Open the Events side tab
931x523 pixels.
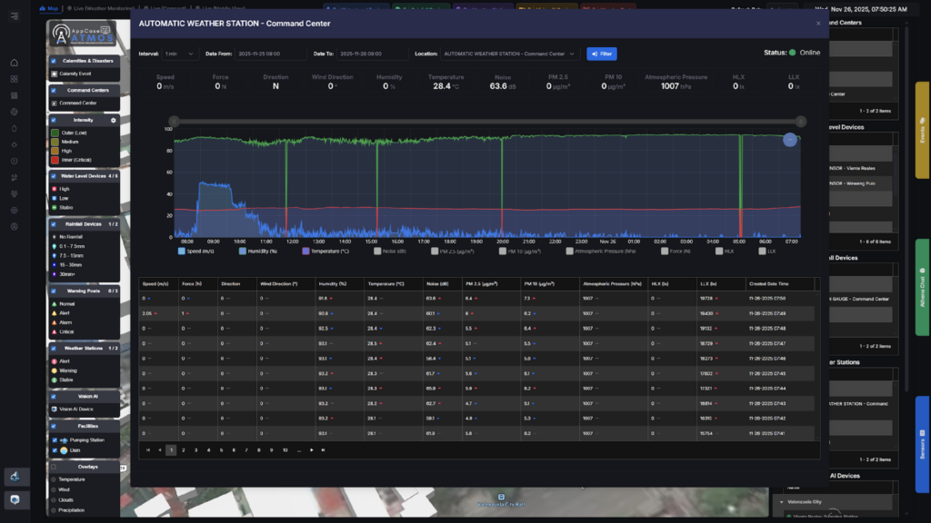[x=922, y=130]
